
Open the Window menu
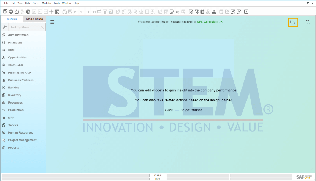click(67, 3)
